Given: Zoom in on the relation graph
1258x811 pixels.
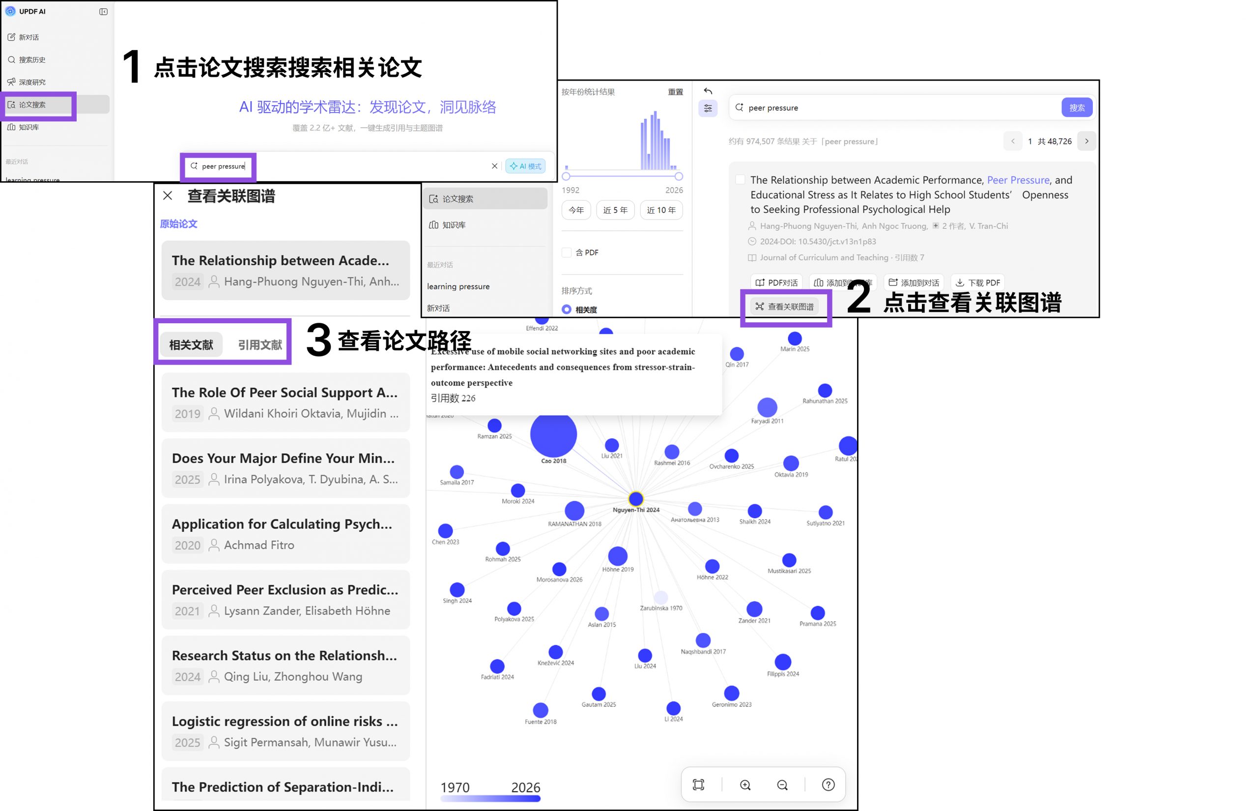Looking at the screenshot, I should click(745, 784).
